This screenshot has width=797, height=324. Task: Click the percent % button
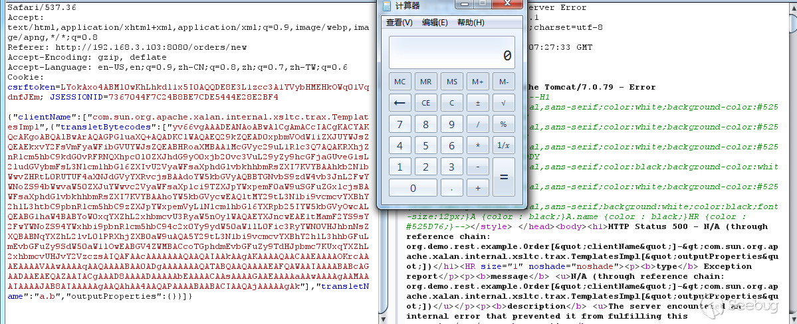[x=504, y=124]
